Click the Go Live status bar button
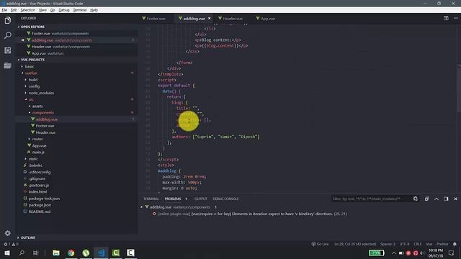 [320, 244]
